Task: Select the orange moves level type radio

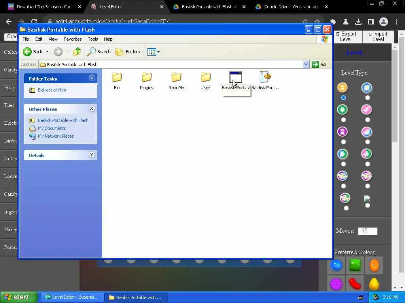Action: pos(343,98)
